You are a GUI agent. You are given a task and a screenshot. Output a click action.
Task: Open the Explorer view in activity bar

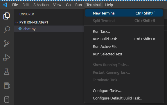(x=7, y=16)
